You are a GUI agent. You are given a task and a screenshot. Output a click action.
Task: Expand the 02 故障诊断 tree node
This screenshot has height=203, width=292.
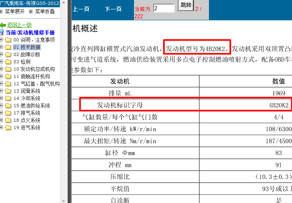[x=1, y=54]
